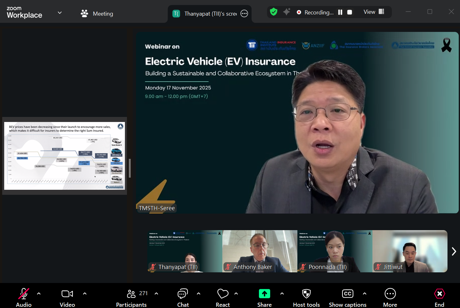Switch to the Meeting tab
Screen dimensions: 460x308
point(97,14)
